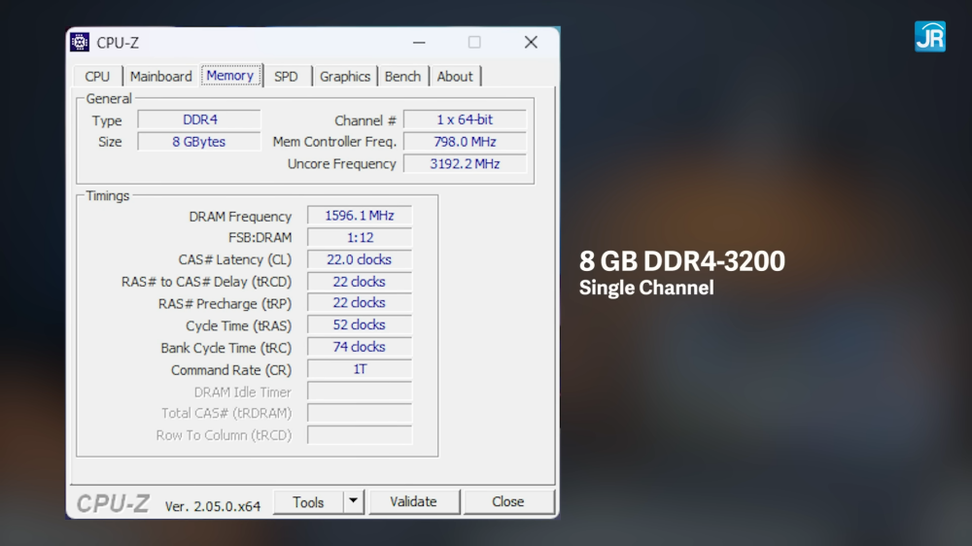Click the CPU-Z app icon in title bar
Image resolution: width=972 pixels, height=546 pixels.
(80, 43)
